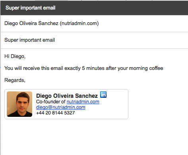Viewport: 188px width, 155px height.
Task: Open the diego@nutriadmin.com email link
Action: tap(61, 107)
